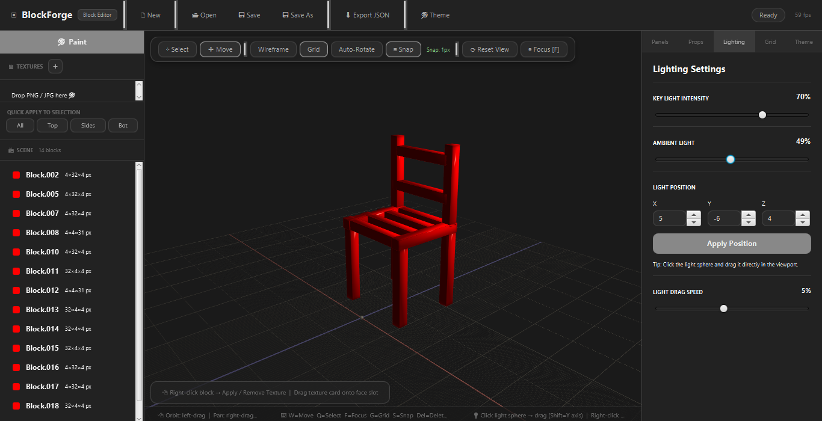Apply texture to Sides
This screenshot has width=822, height=421.
[88, 126]
